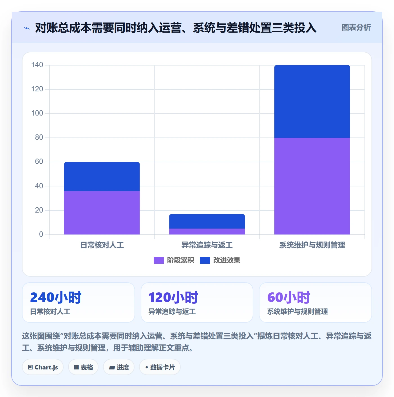Open the 240小时 data card

point(79,303)
